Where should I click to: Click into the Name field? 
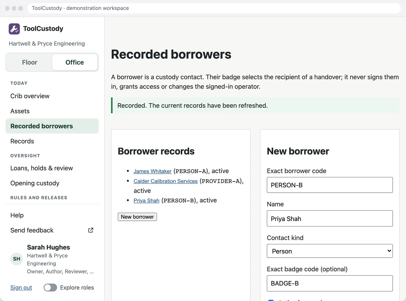(330, 219)
